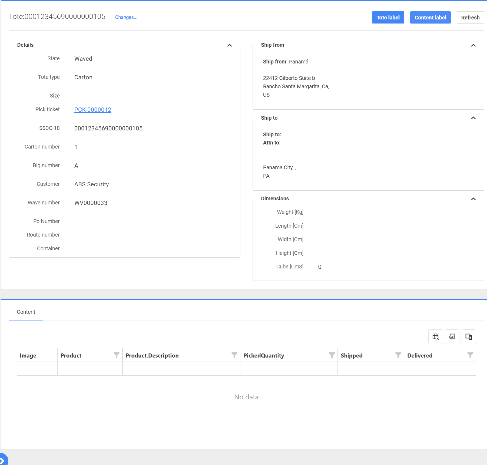Open the Changes... link
Image resolution: width=487 pixels, height=465 pixels.
tap(126, 17)
